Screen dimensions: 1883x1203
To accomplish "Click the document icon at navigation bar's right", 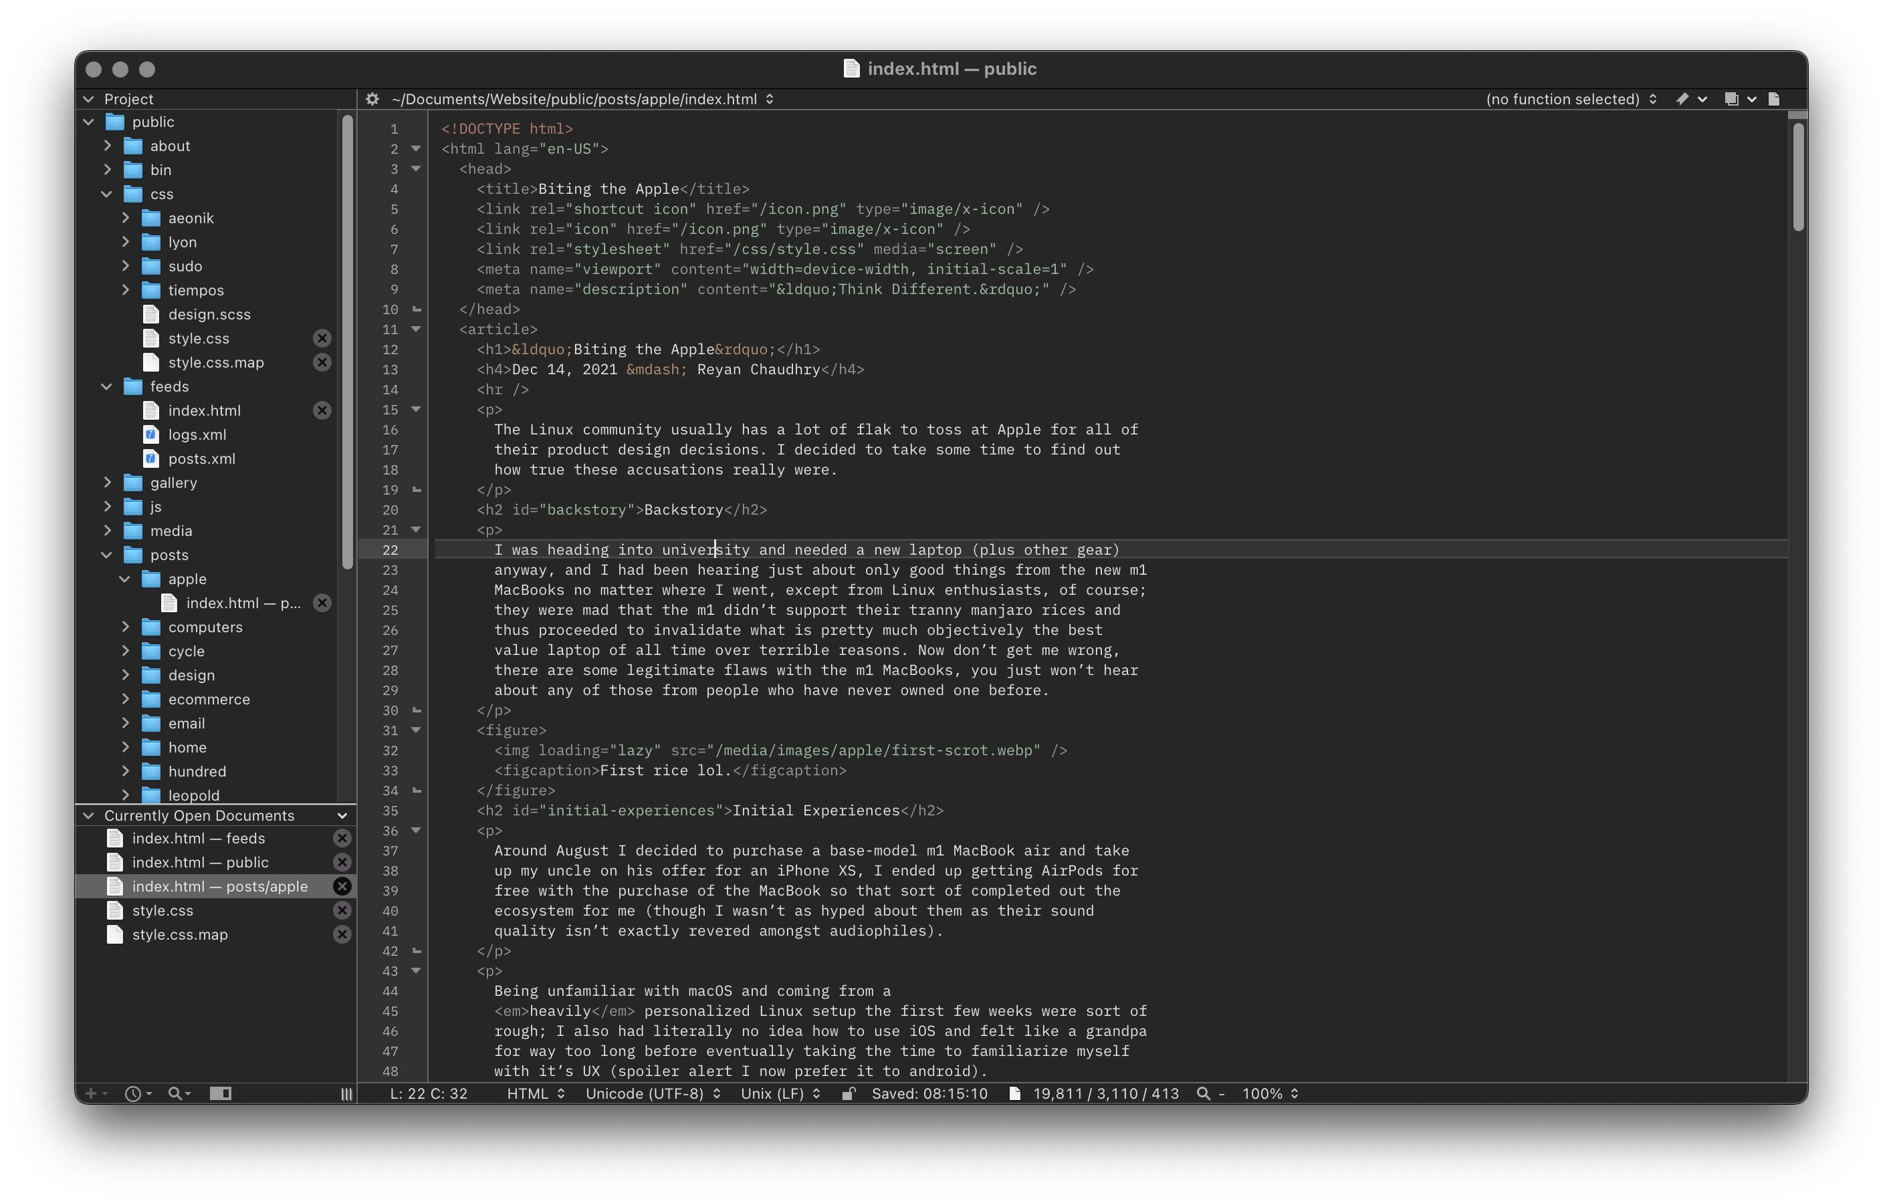I will click(1774, 100).
